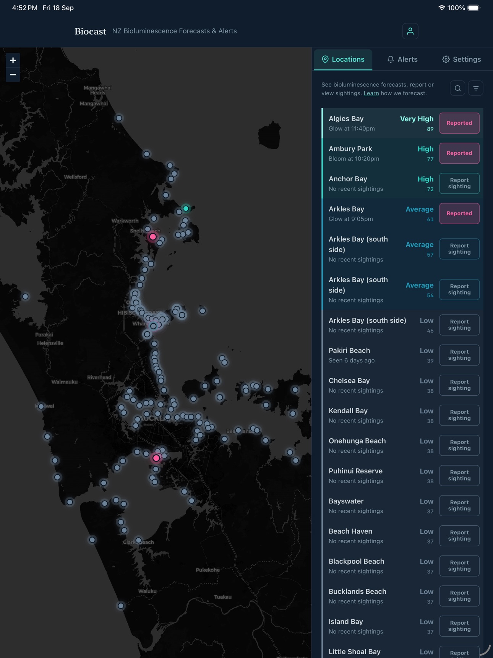Report a sighting at Chelsea Bay
Screen dimensions: 493x658
tap(459, 385)
